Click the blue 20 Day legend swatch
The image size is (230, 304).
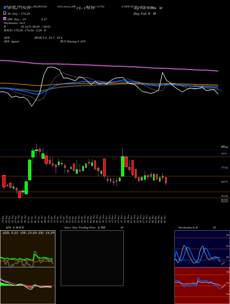click(x=5, y=8)
